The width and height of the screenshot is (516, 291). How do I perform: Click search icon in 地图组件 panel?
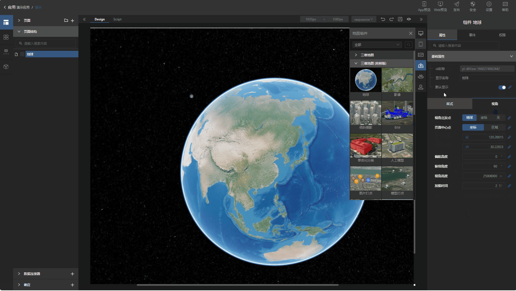[409, 45]
